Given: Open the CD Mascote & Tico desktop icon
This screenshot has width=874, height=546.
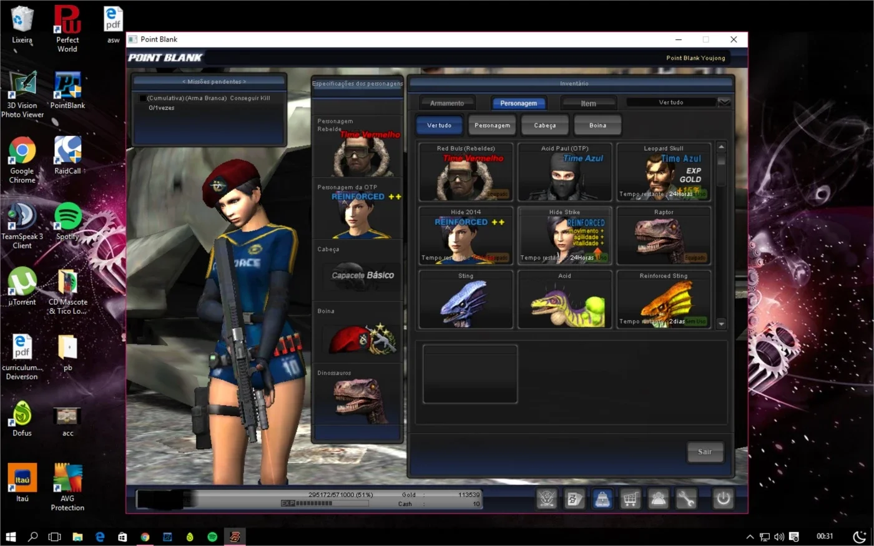Looking at the screenshot, I should click(67, 291).
